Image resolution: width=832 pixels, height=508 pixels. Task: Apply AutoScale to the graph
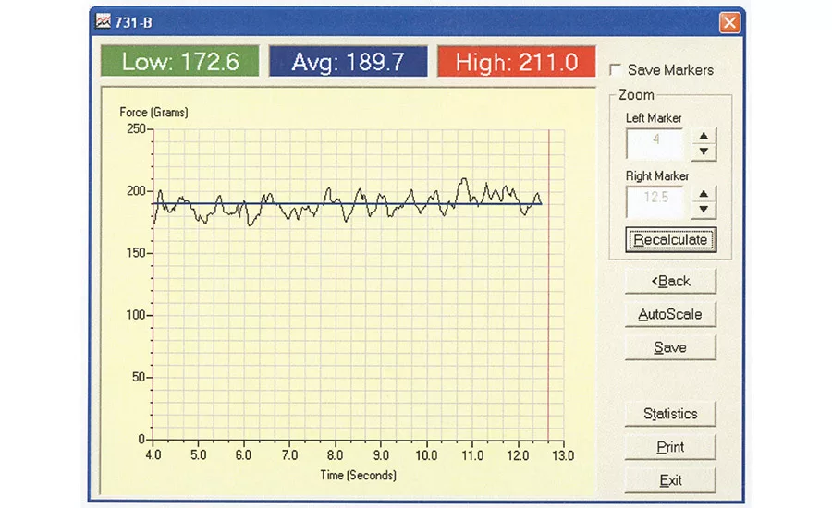pyautogui.click(x=670, y=314)
